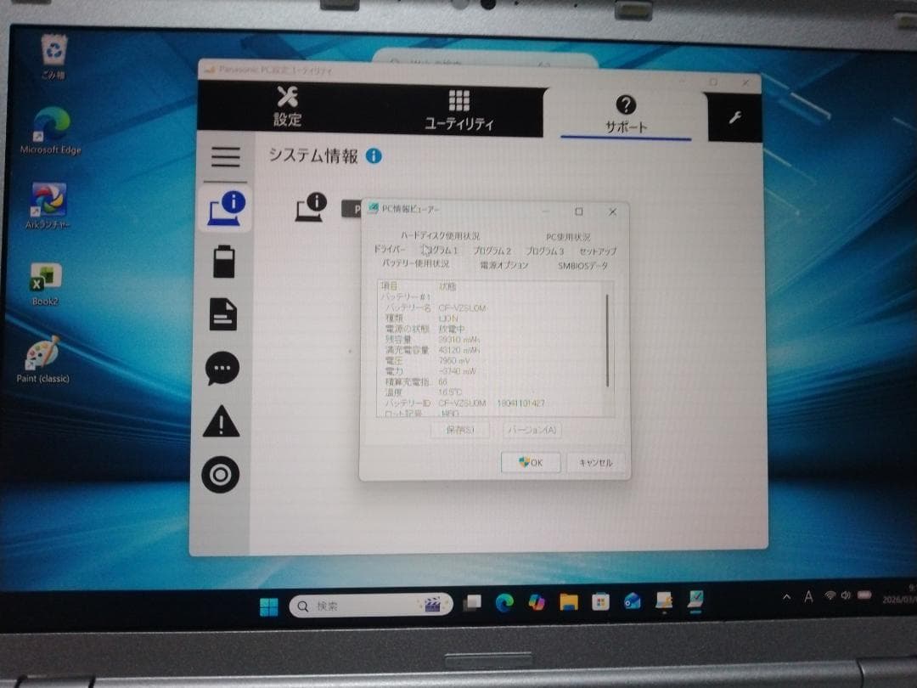This screenshot has width=917, height=688.
Task: Open the document page icon in the sidebar
Action: click(222, 315)
